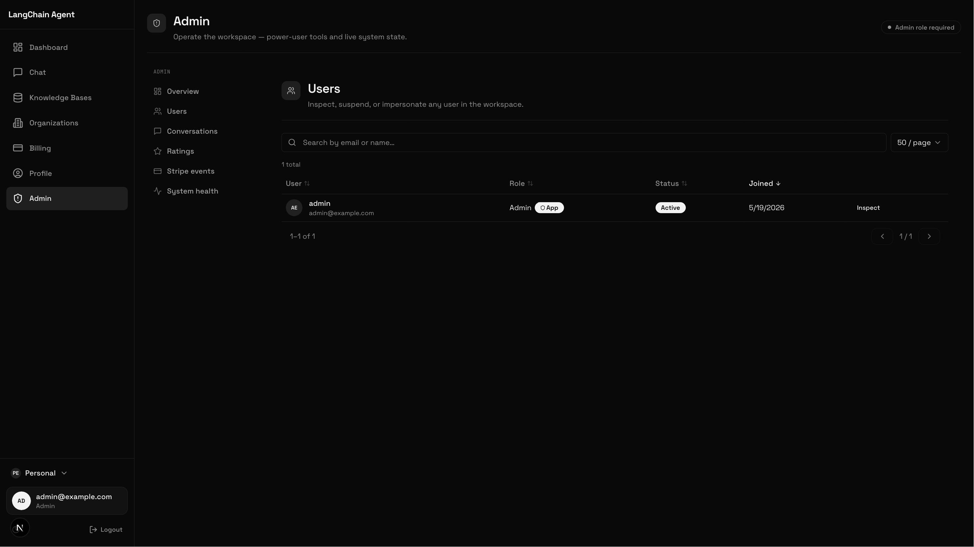Click the Profile person icon
This screenshot has width=974, height=547.
click(18, 173)
